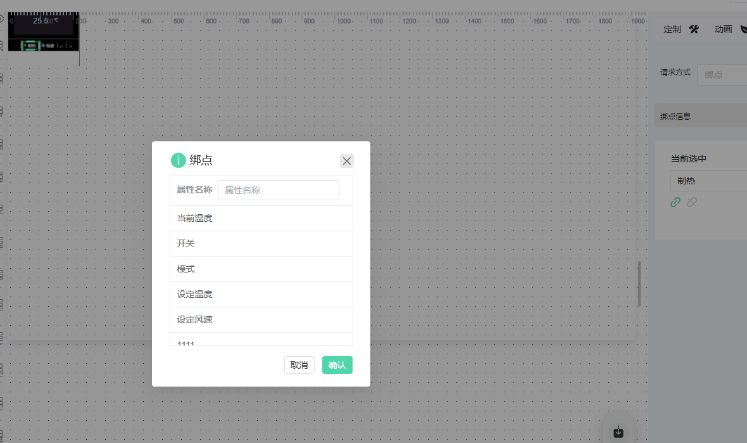The height and width of the screenshot is (443, 747).
Task: Click the canvas vertical scrollbar
Action: (x=639, y=284)
